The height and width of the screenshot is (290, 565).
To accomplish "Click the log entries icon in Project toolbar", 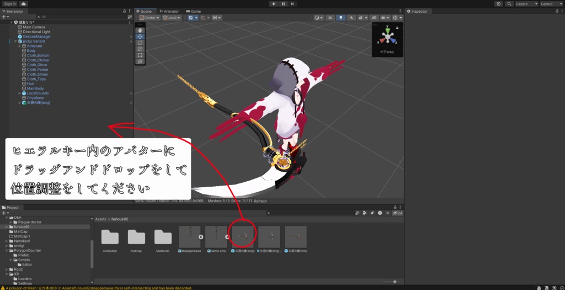I will [x=380, y=213].
